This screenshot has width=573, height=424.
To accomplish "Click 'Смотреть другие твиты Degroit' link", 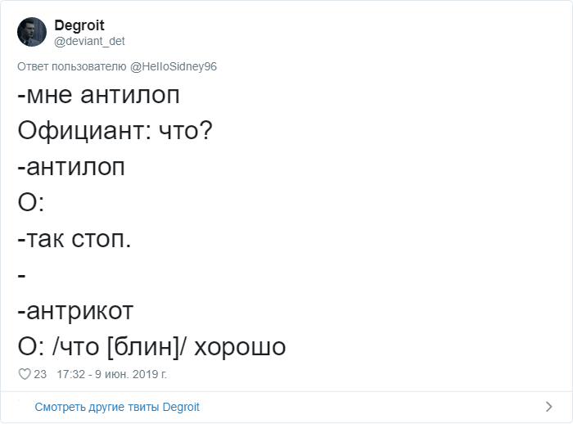I will [x=117, y=407].
